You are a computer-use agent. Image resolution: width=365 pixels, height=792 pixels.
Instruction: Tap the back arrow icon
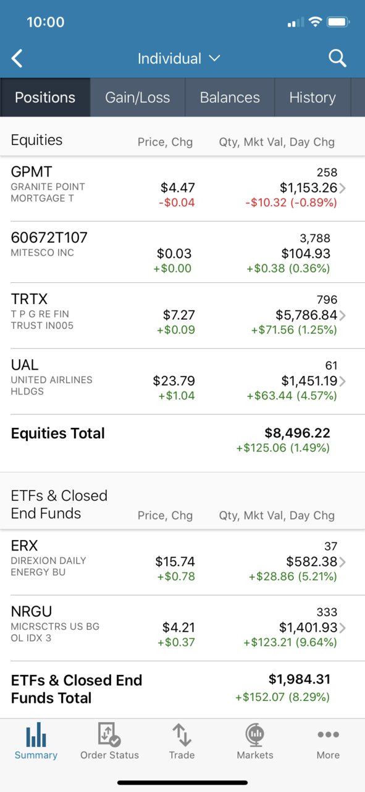17,59
